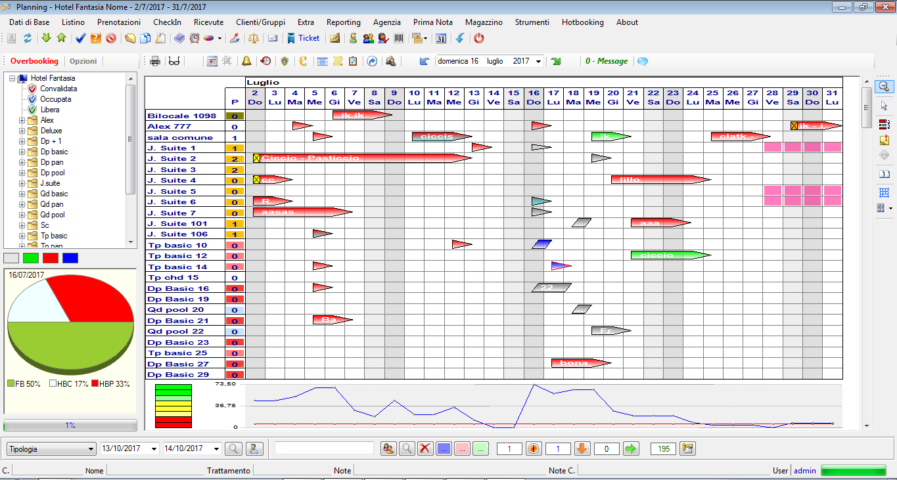Click the search text field in bottom bar
The height and width of the screenshot is (480, 897).
(x=324, y=448)
